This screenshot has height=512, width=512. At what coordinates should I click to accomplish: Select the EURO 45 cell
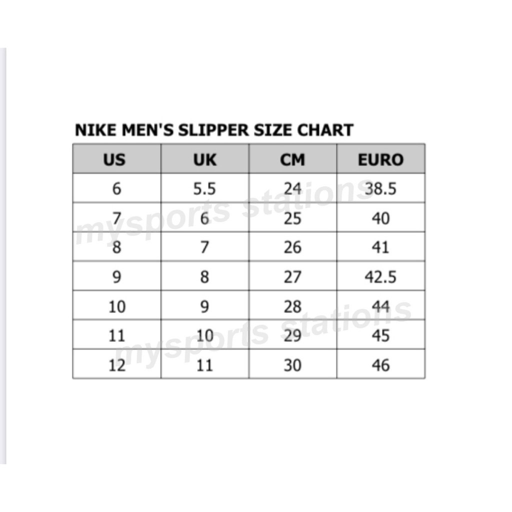point(380,335)
